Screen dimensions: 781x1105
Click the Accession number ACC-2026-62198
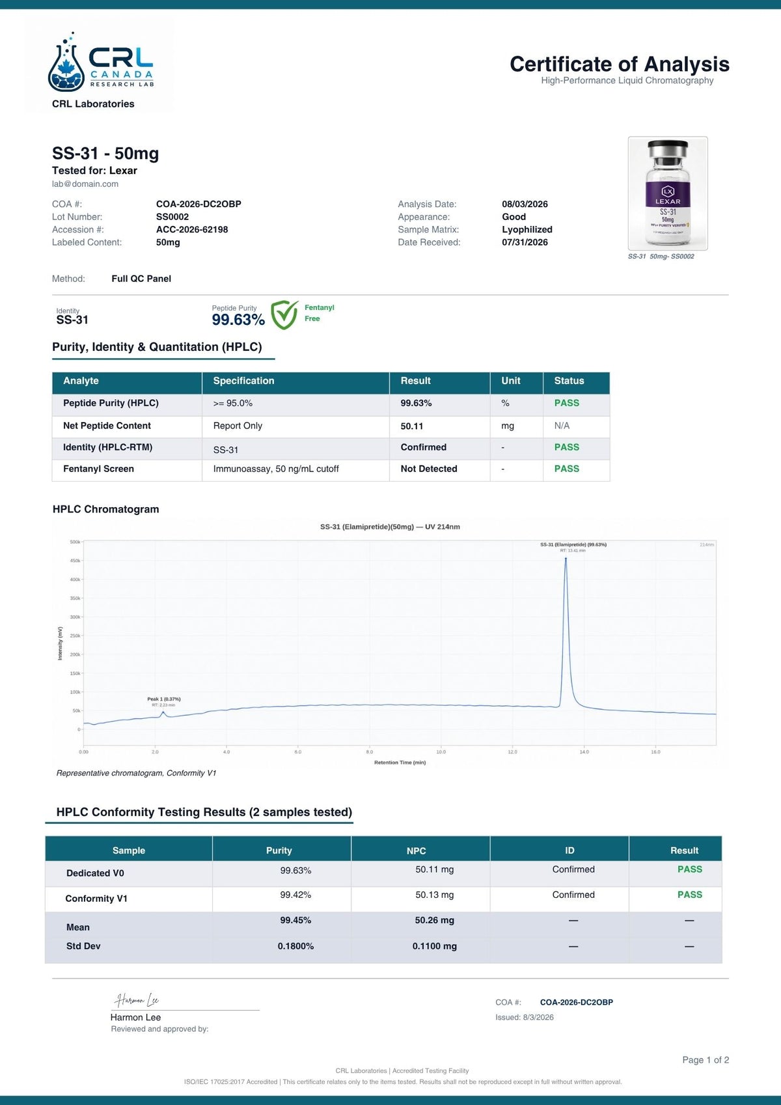(192, 229)
